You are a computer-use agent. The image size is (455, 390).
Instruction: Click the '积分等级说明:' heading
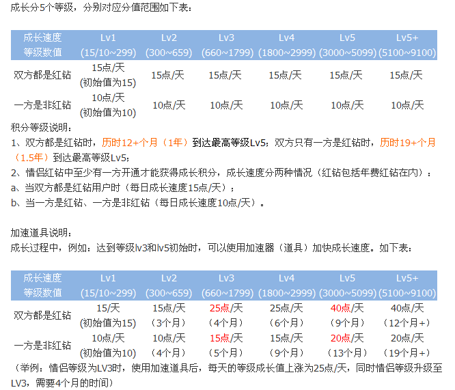(41, 128)
